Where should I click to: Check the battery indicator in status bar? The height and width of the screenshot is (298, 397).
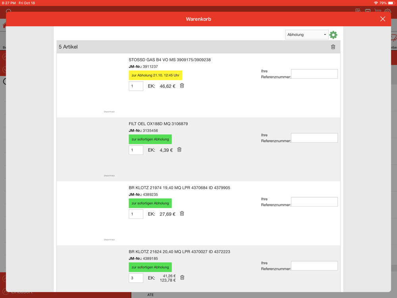click(x=391, y=3)
